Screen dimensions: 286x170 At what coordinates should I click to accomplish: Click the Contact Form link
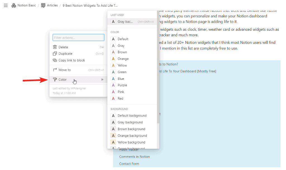[129, 164]
